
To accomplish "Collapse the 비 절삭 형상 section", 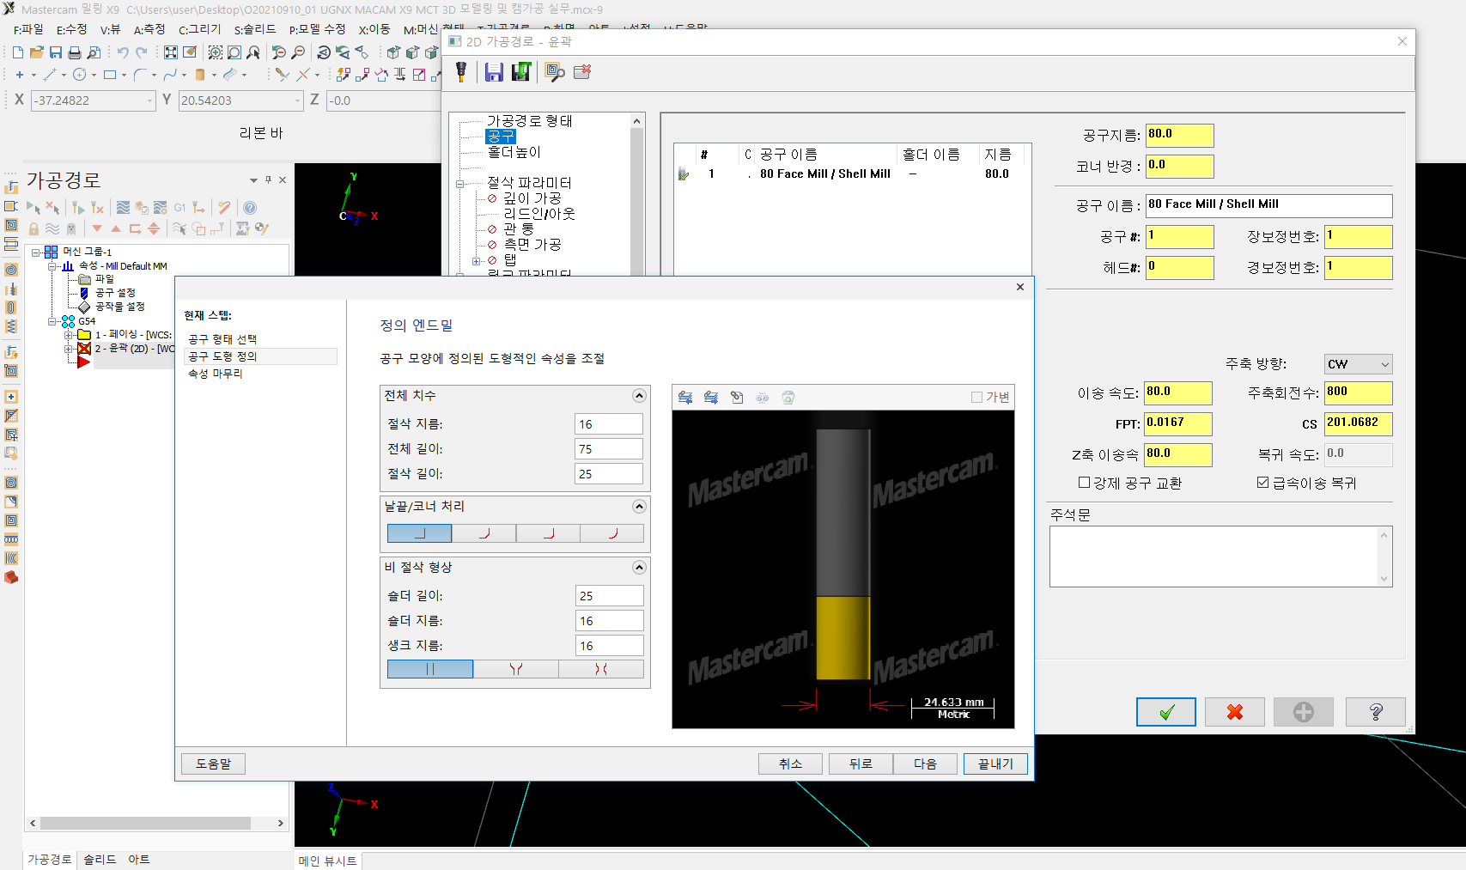I will [x=639, y=568].
